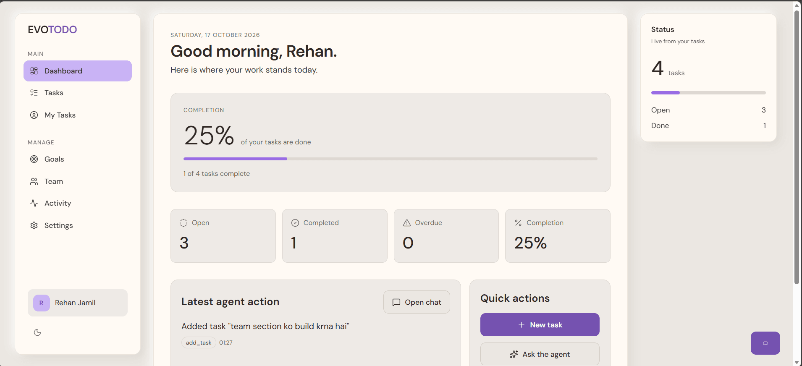
Task: Open the Rehan Jamil profile card
Action: coord(78,303)
